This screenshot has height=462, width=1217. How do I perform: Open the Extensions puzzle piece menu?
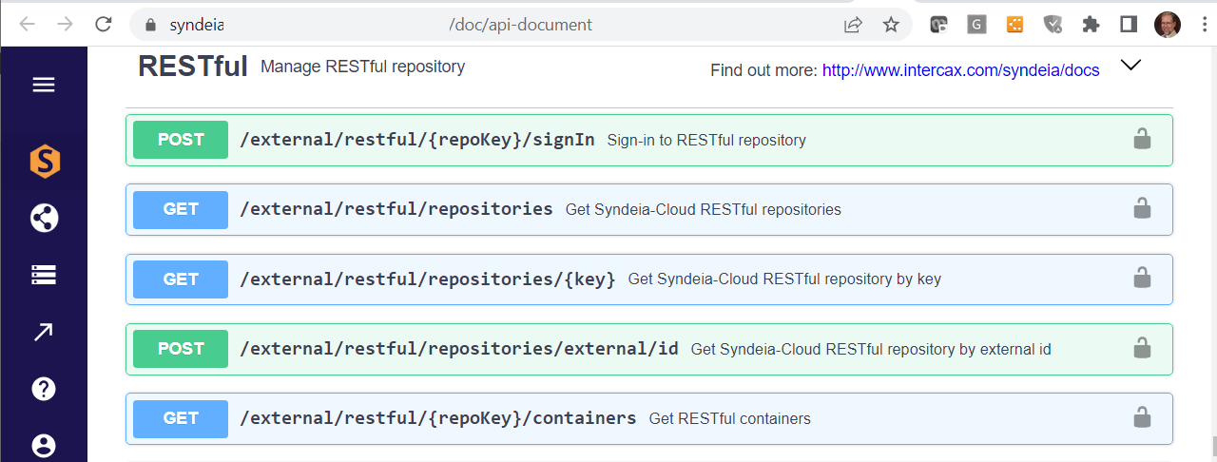click(x=1091, y=25)
